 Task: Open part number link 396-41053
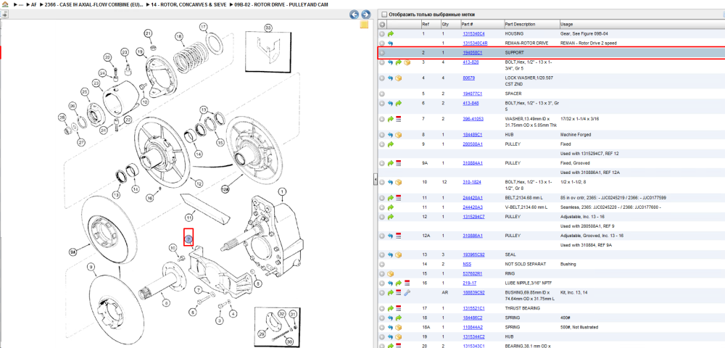click(473, 119)
